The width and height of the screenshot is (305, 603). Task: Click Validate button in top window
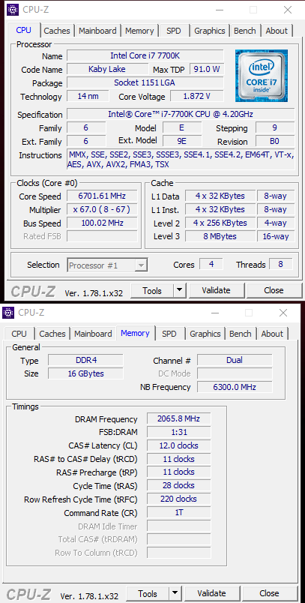(x=216, y=291)
